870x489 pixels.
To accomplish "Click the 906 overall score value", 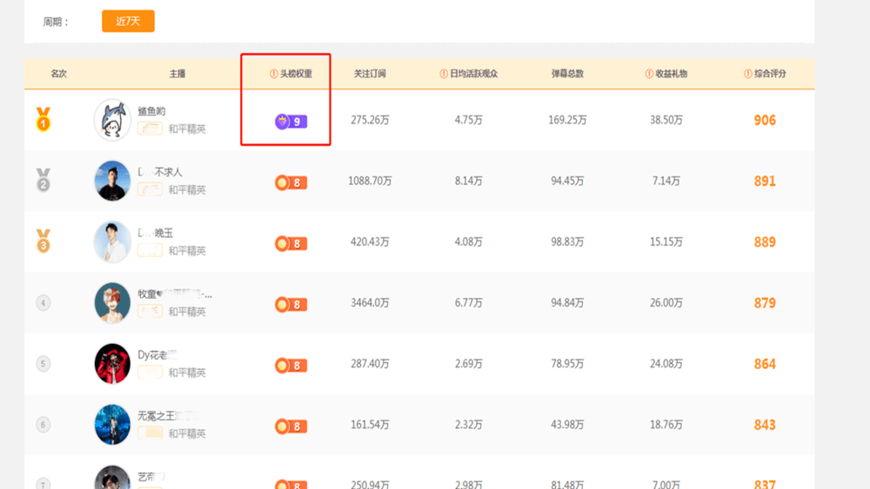I will pos(765,121).
